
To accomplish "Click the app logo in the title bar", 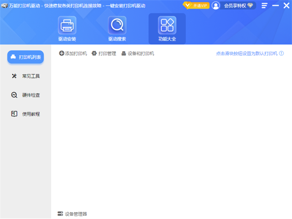I will 4,5.
